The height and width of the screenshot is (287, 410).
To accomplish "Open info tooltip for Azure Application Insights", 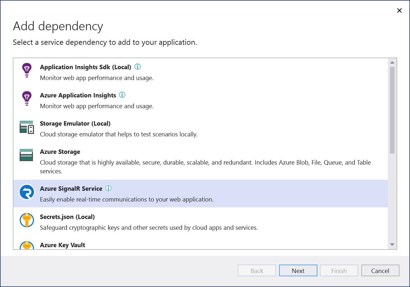I will click(x=122, y=95).
